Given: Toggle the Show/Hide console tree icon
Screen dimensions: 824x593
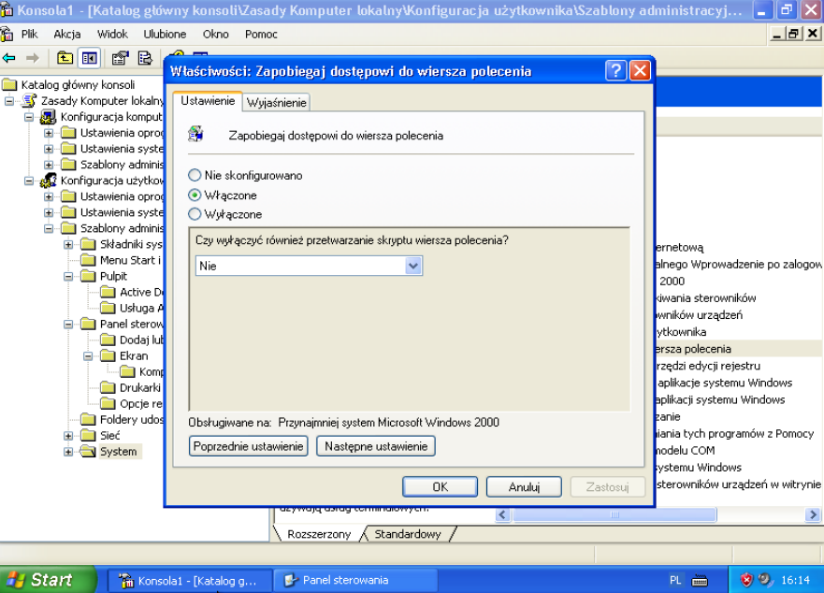Looking at the screenshot, I should (90, 58).
